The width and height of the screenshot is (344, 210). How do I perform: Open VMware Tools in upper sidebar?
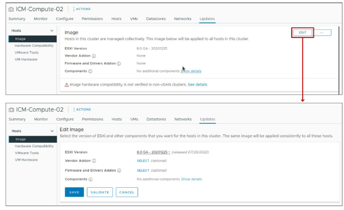click(x=27, y=53)
